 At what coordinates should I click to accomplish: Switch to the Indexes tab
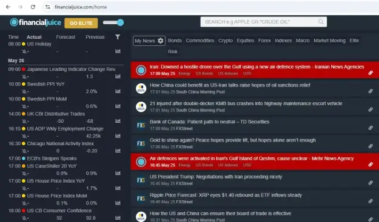click(283, 41)
